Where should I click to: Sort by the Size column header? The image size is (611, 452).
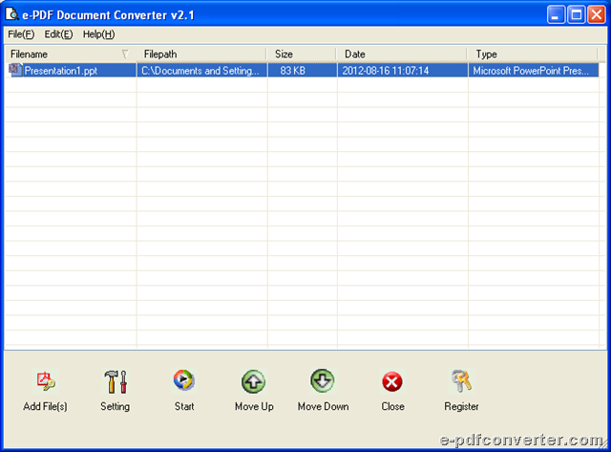[303, 54]
